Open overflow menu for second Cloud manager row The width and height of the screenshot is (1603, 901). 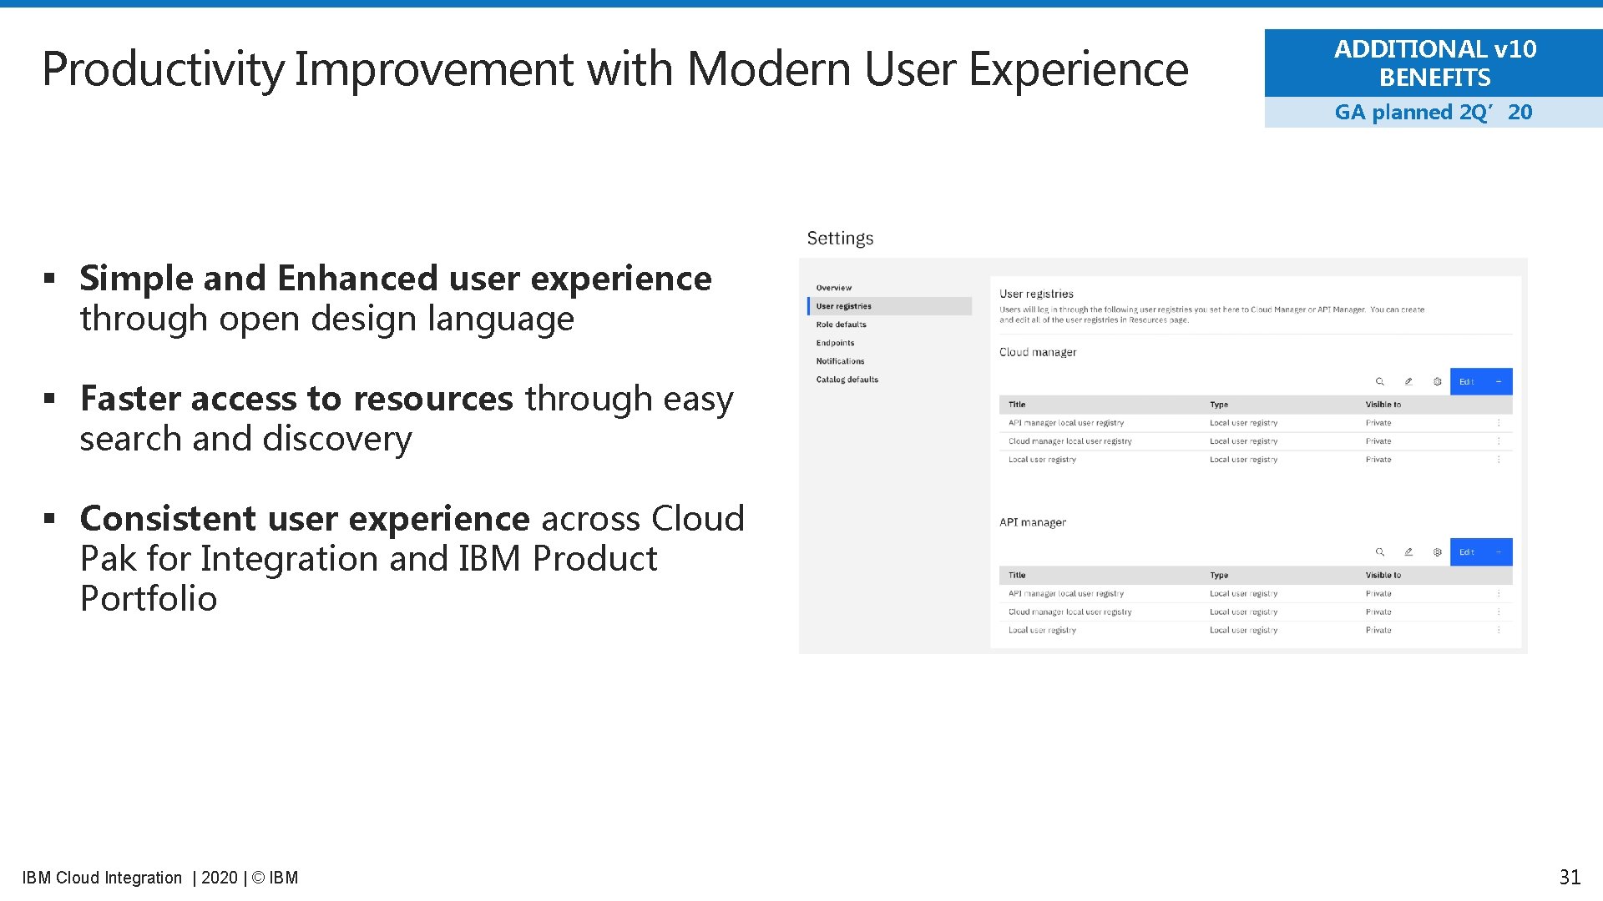1499,441
